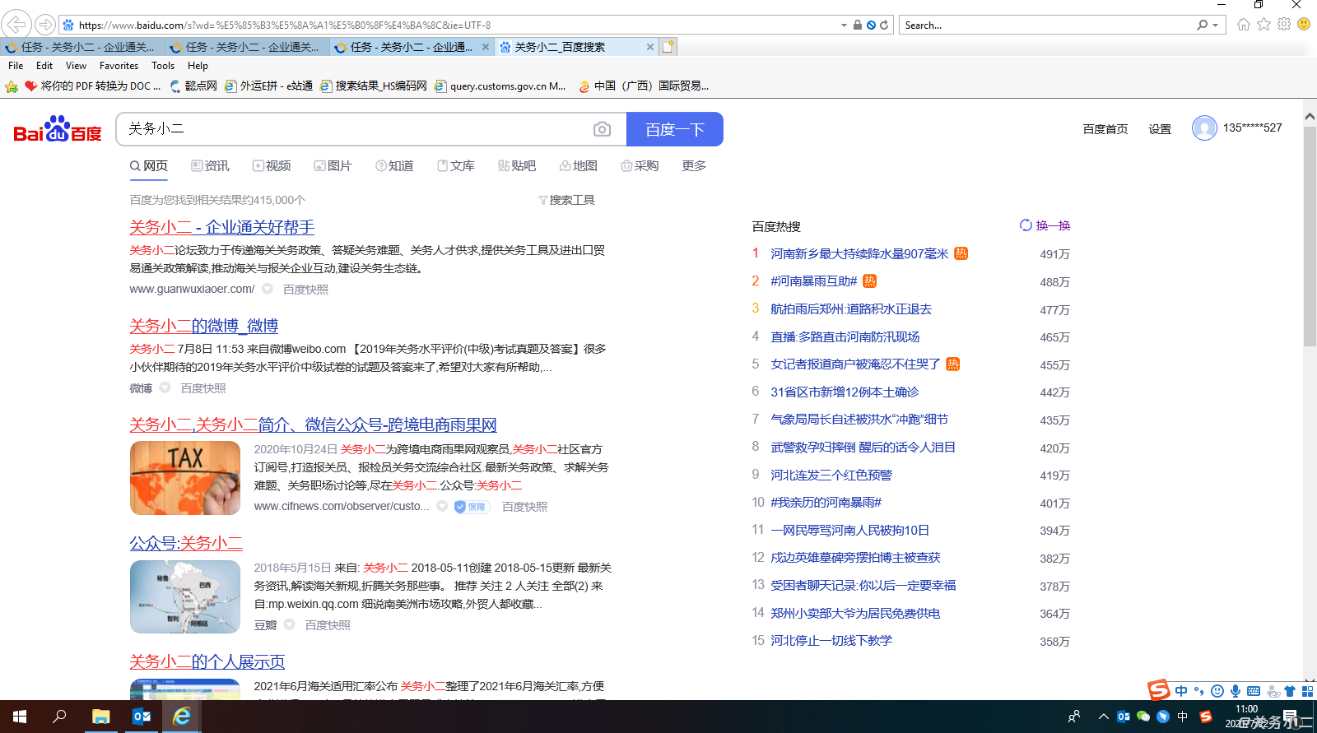Screen dimensions: 1317x733
Task: Click the taskbar search magnifier
Action: (59, 717)
